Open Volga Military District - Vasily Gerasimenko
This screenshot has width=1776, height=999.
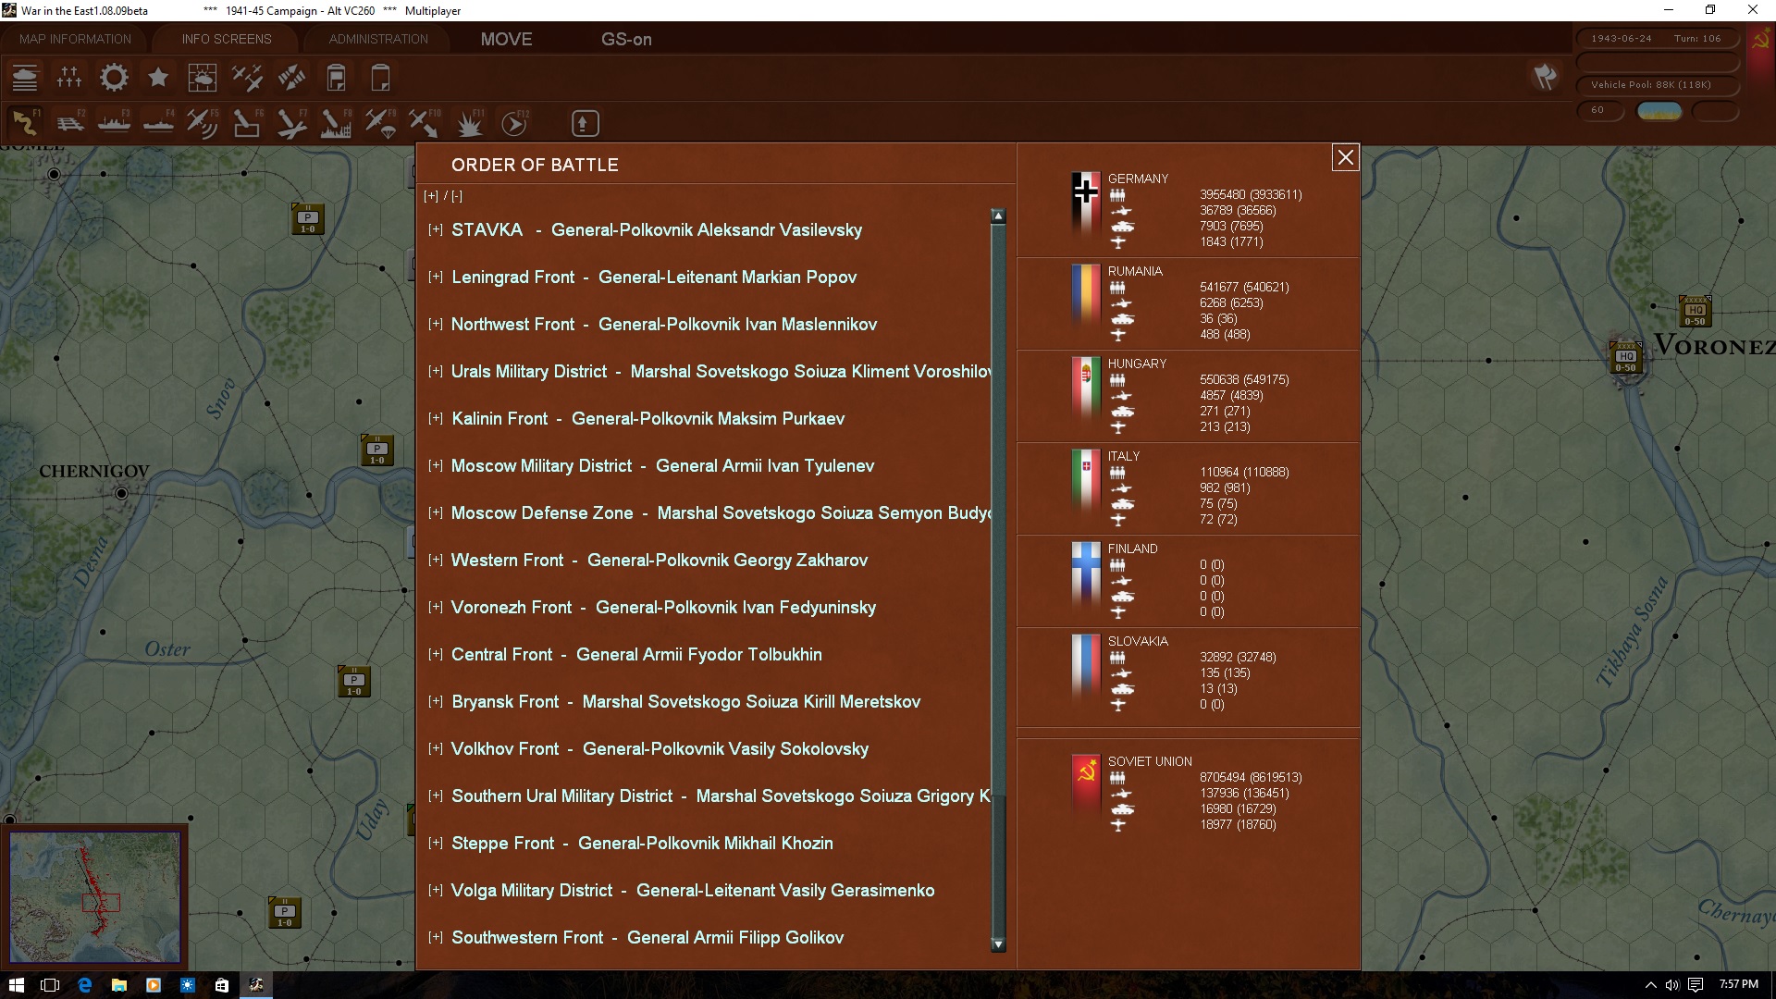pos(693,890)
